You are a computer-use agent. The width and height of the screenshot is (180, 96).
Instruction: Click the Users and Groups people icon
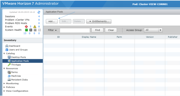(x=7, y=50)
